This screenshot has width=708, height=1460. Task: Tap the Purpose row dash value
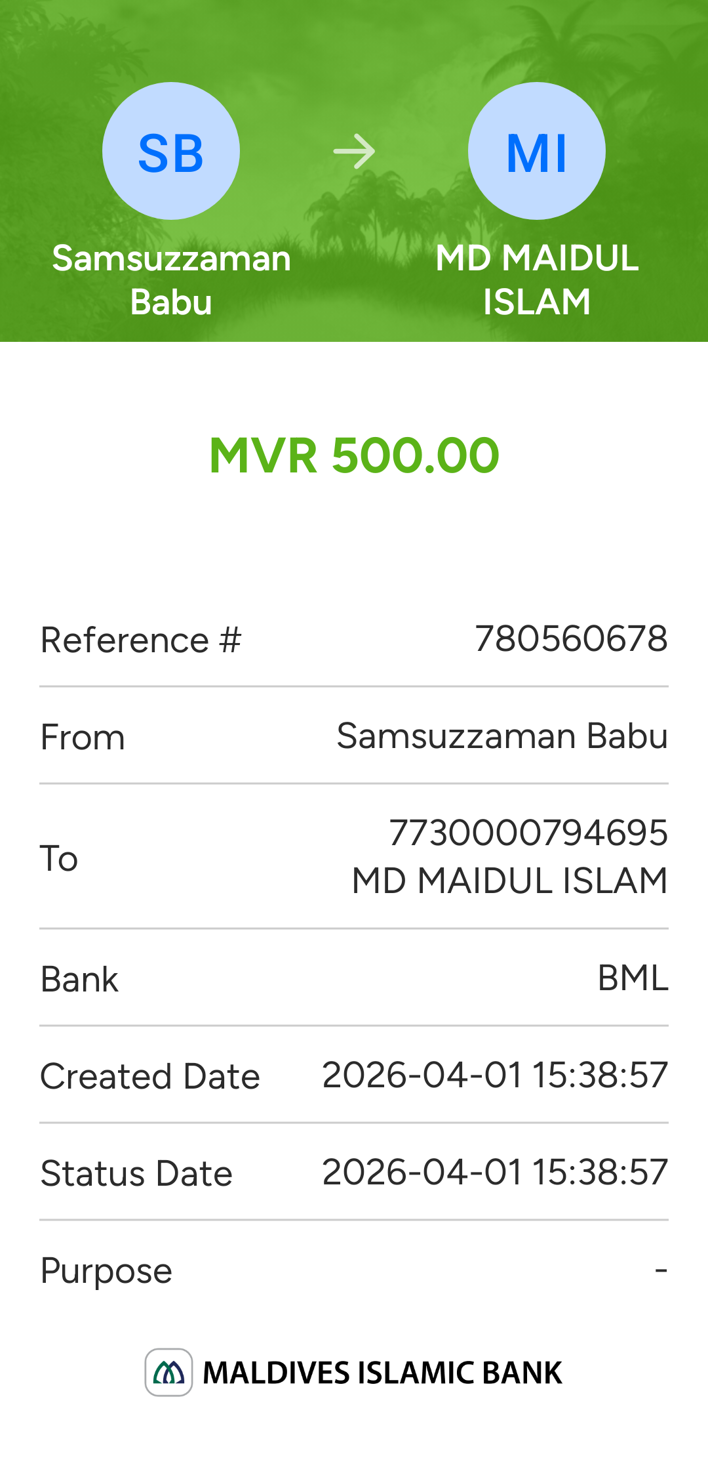click(x=661, y=1270)
